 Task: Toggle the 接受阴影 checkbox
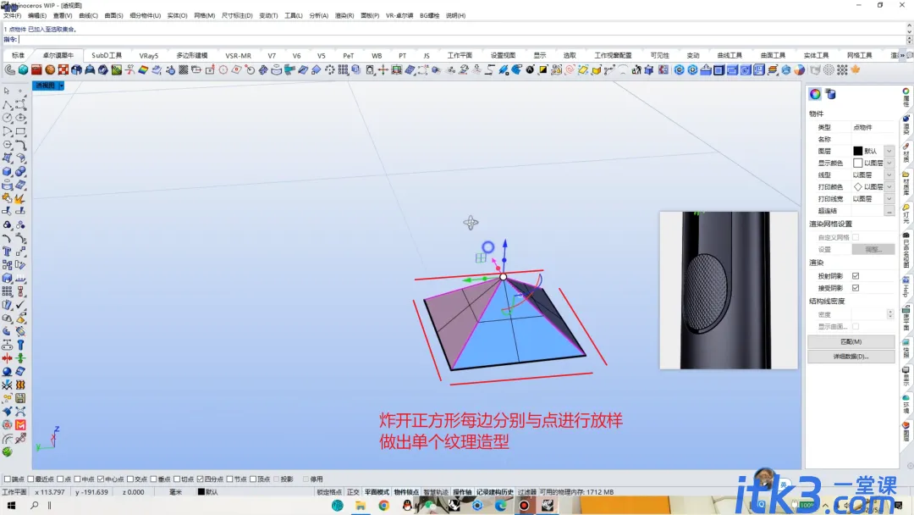point(856,288)
